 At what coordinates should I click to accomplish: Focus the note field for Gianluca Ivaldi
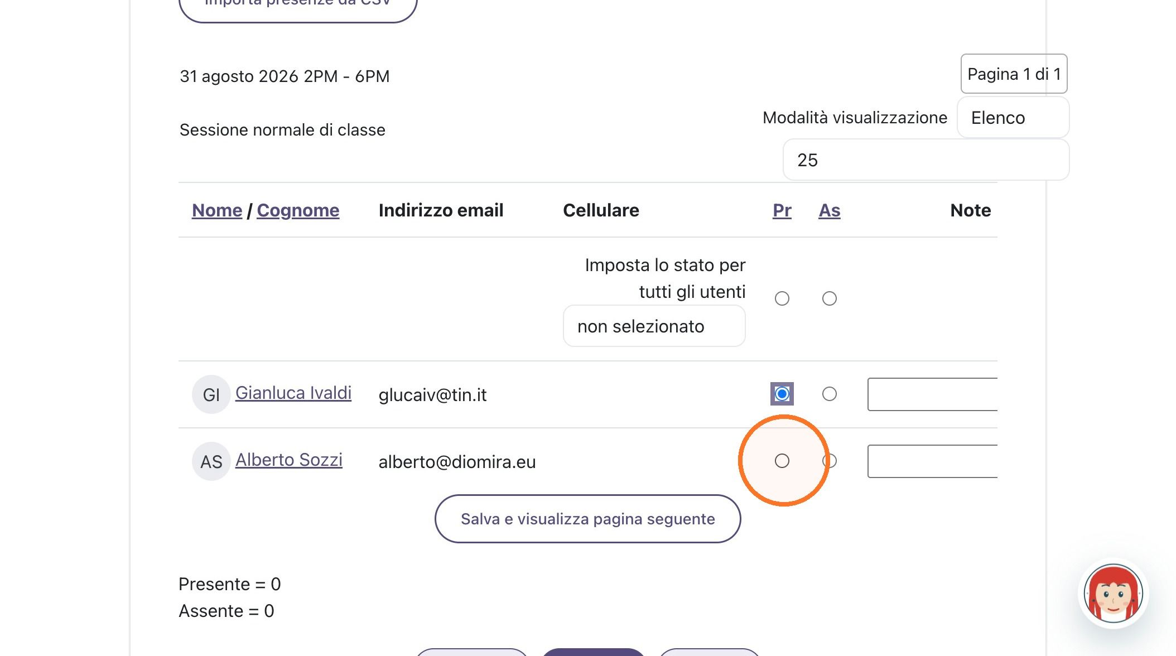(x=932, y=394)
